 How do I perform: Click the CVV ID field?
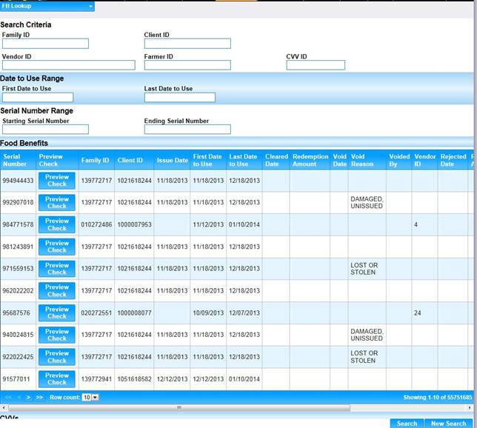pyautogui.click(x=316, y=65)
